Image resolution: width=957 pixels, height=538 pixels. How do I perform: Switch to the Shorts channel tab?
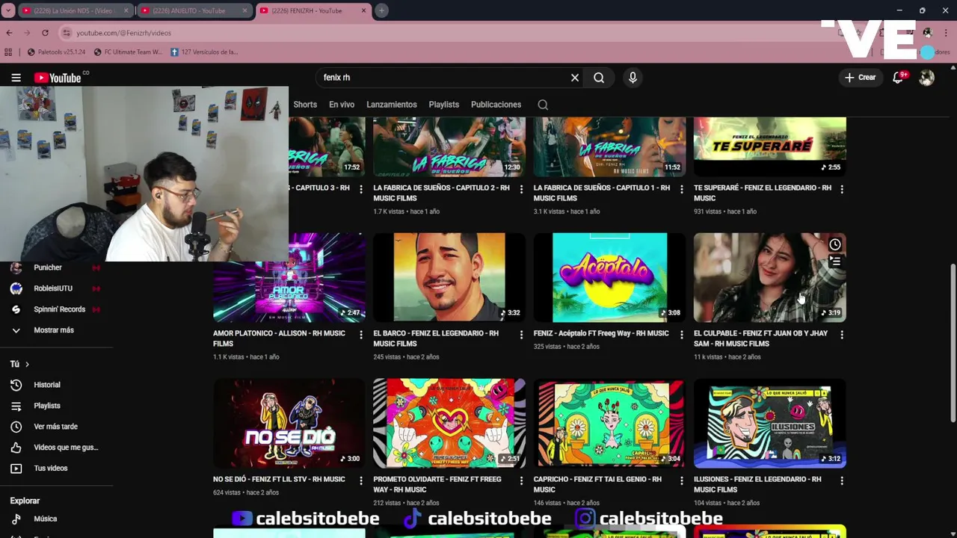(x=305, y=105)
